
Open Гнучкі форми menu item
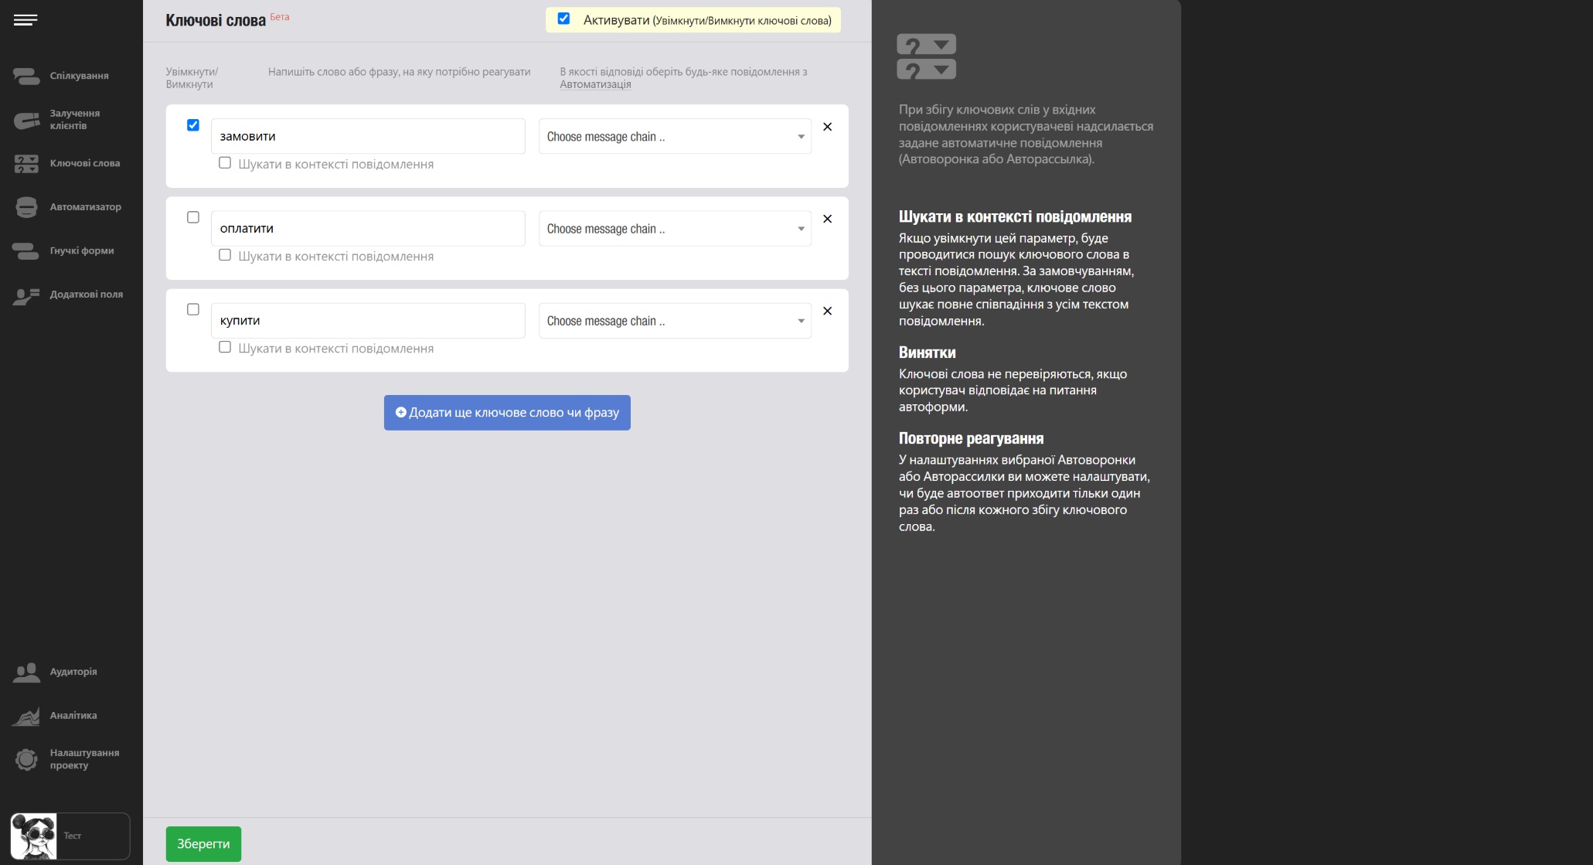[x=82, y=250]
